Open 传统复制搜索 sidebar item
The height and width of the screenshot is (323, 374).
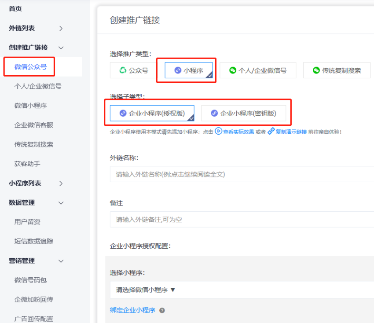(33, 144)
